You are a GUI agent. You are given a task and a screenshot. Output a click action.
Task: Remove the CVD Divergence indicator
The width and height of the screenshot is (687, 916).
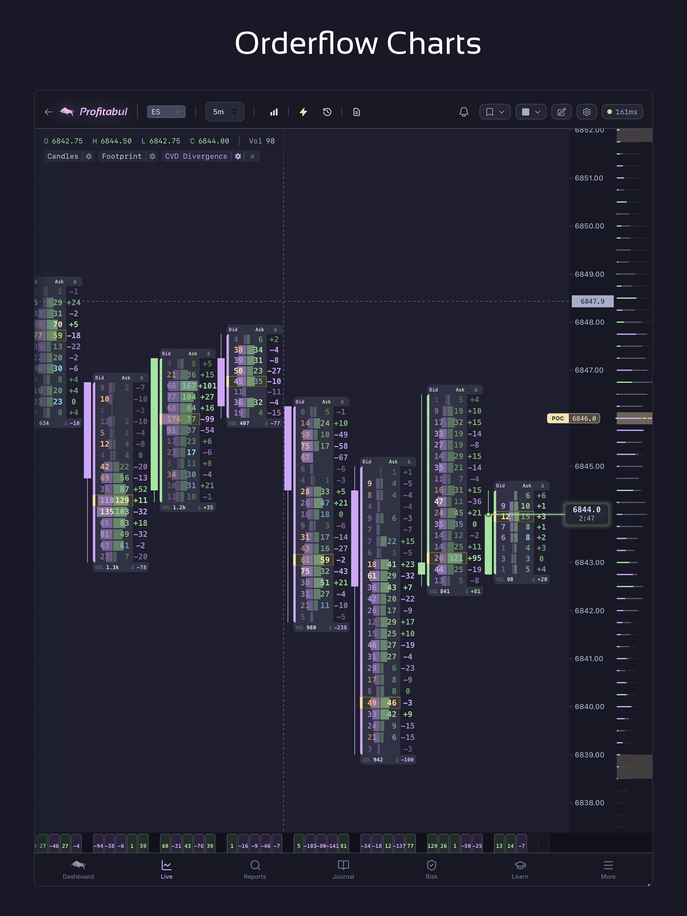click(x=252, y=156)
